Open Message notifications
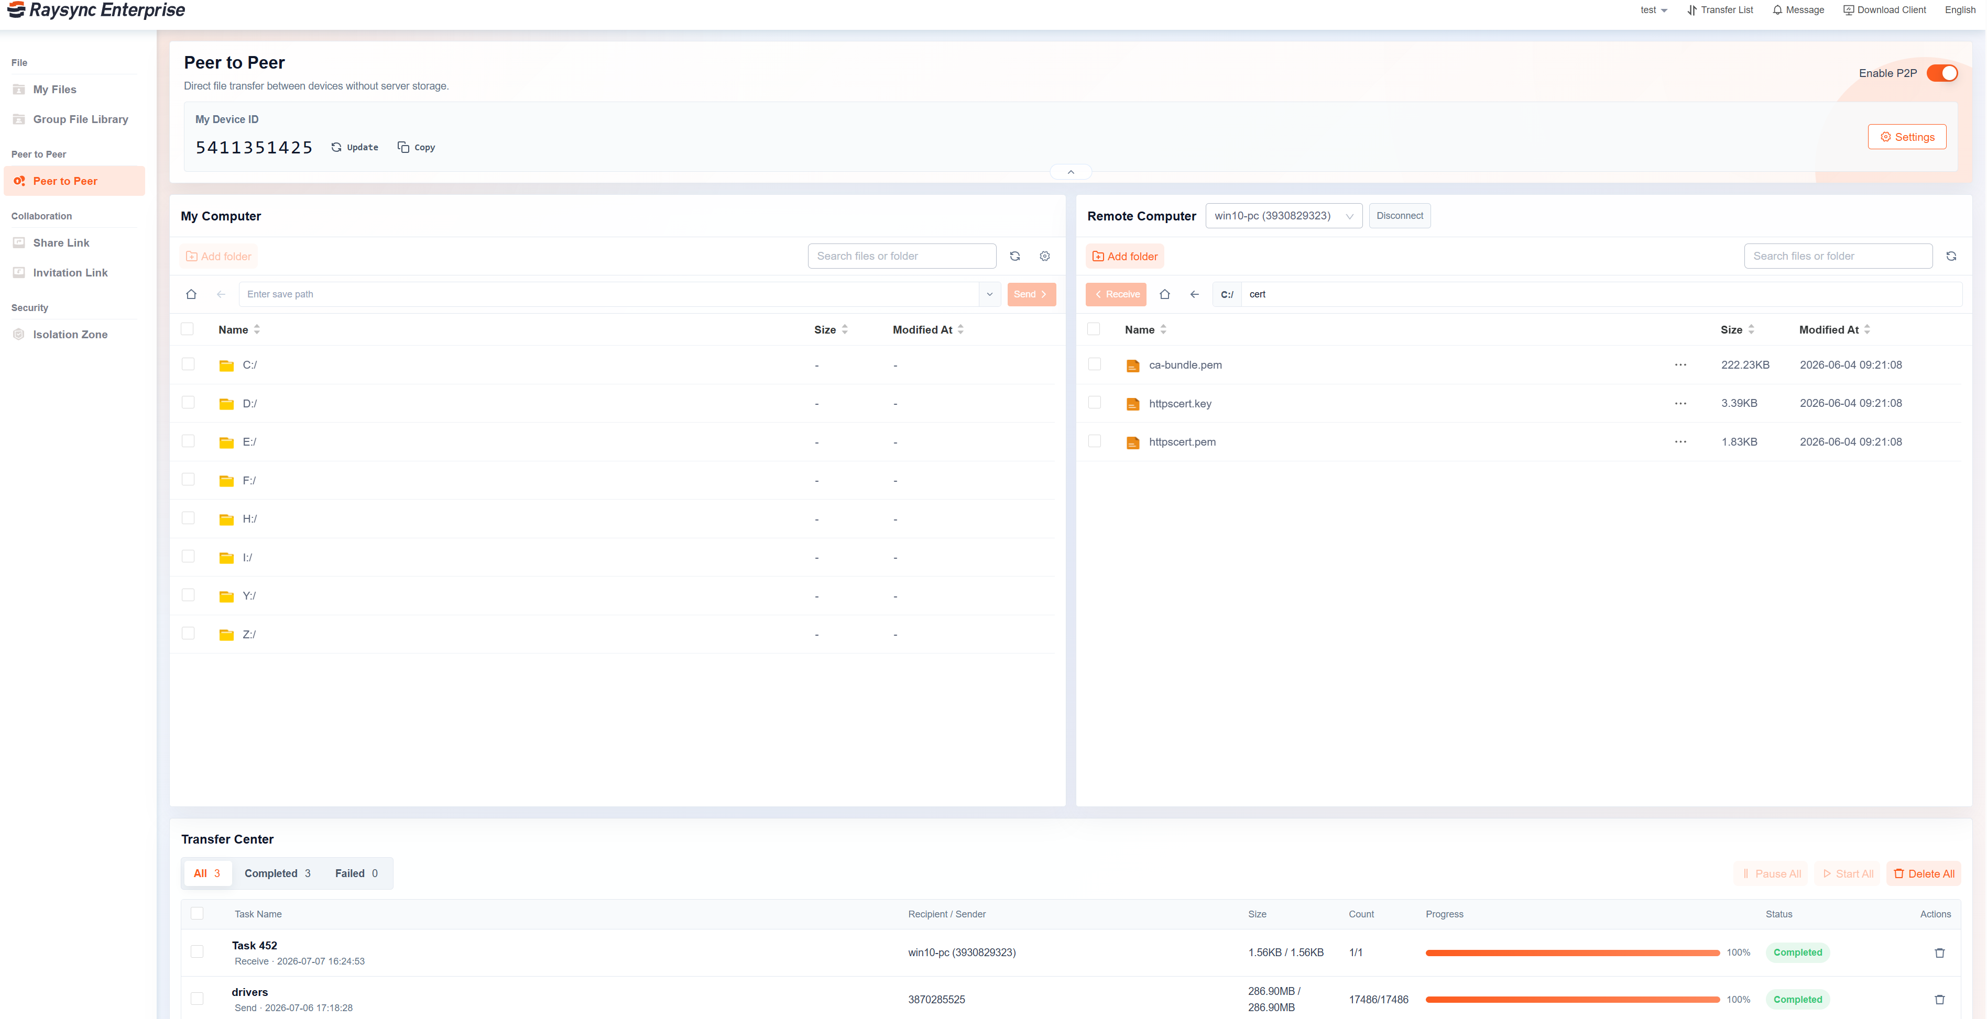1987x1019 pixels. 1797,10
